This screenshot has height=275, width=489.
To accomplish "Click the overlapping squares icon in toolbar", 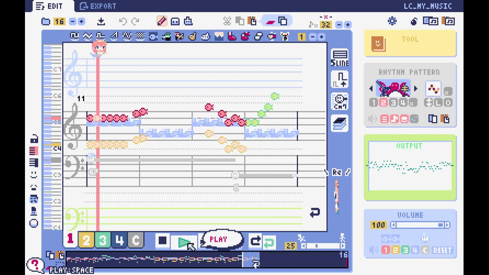I will click(283, 21).
